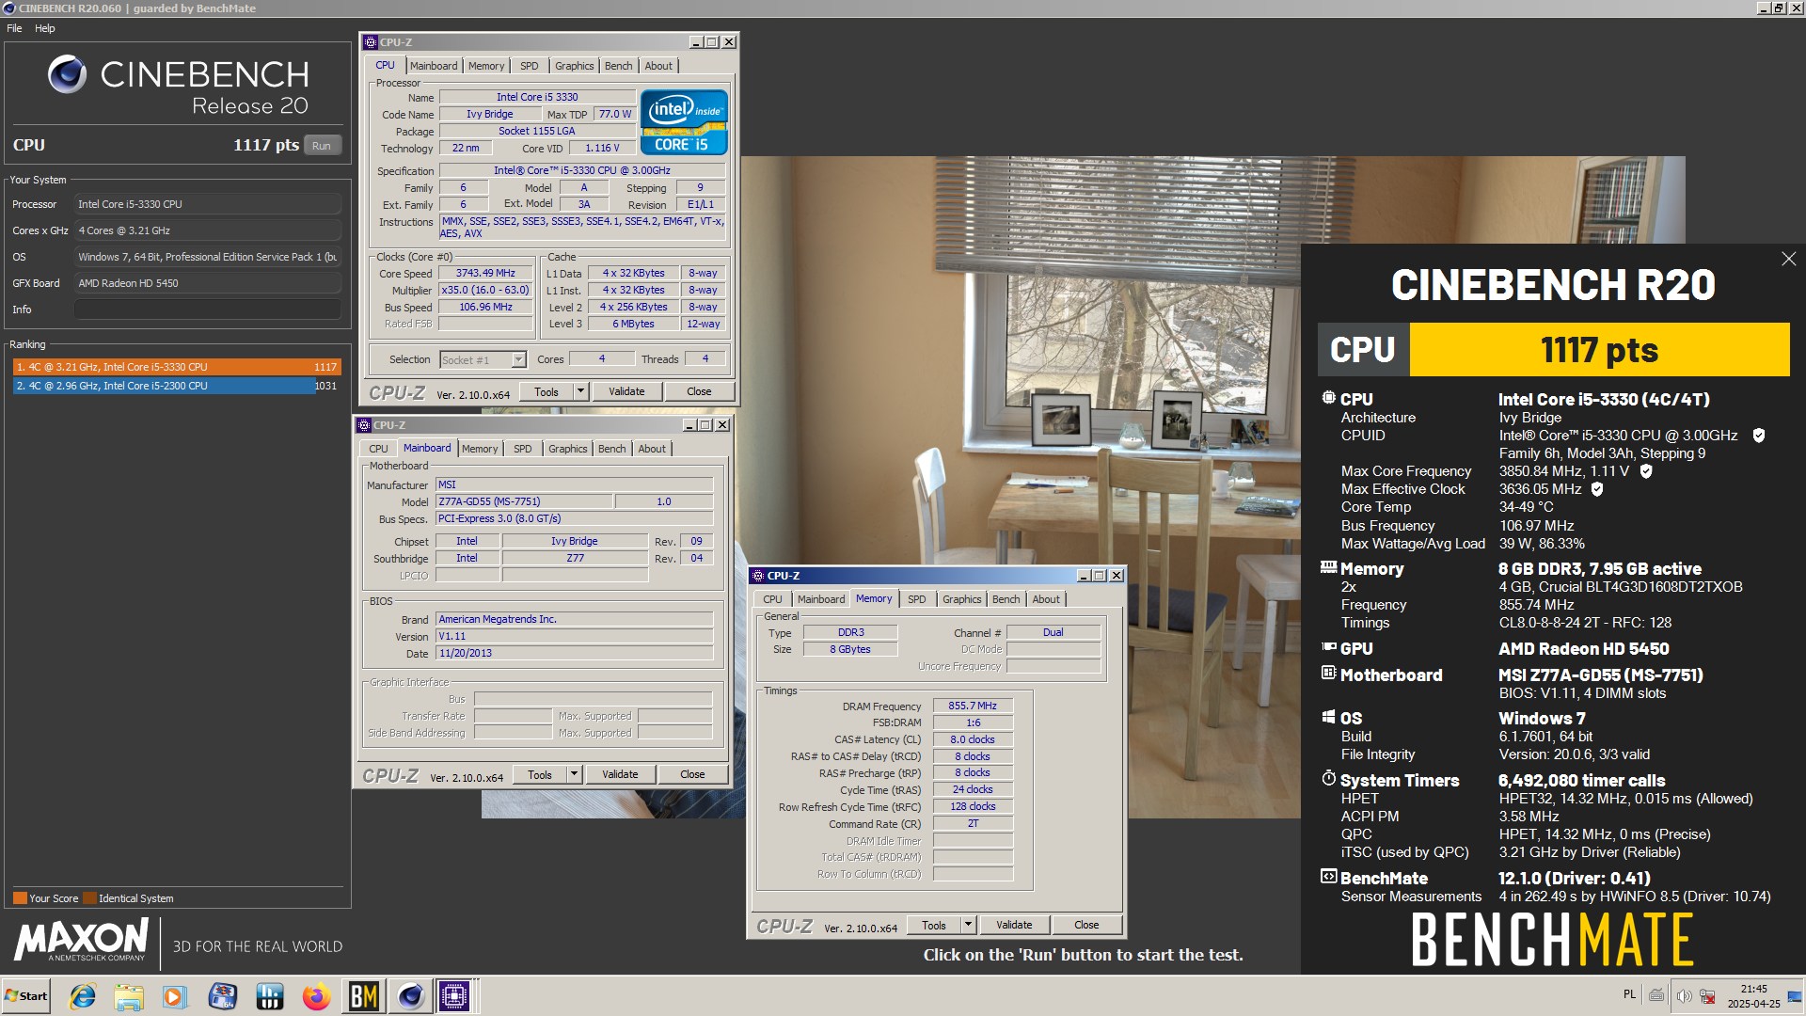This screenshot has height=1016, width=1806.
Task: Click the CPU-Z title bar icon of the Mainboard window
Action: tap(364, 425)
